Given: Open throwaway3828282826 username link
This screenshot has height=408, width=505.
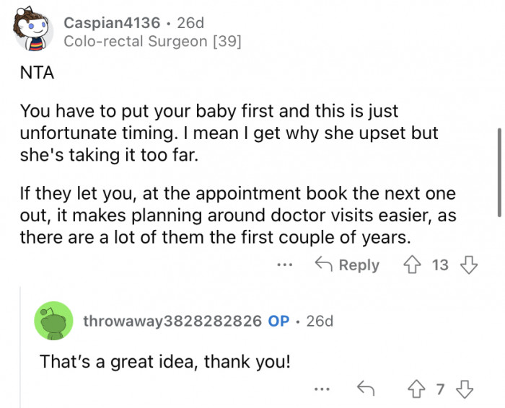Looking at the screenshot, I should (172, 321).
